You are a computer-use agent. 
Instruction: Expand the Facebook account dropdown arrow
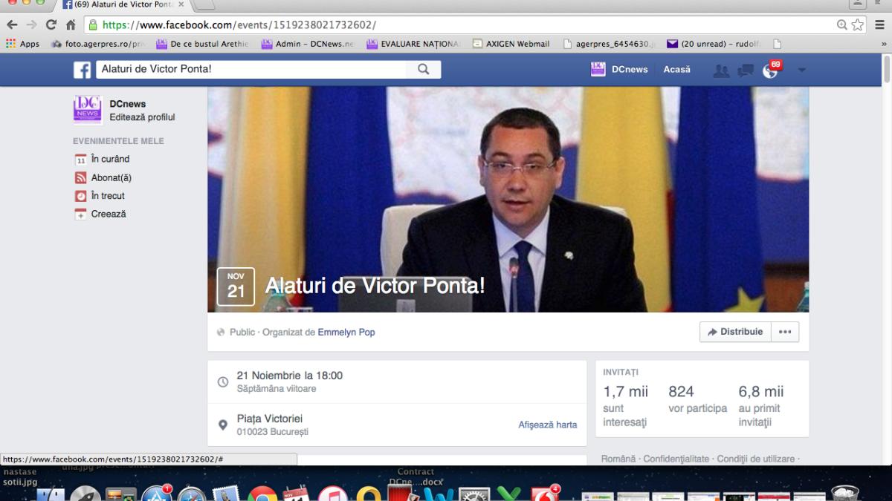(x=801, y=71)
